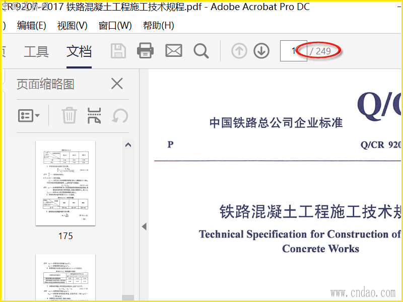Collapse navigation pane with left triangle
This screenshot has height=302, width=403.
(144, 226)
